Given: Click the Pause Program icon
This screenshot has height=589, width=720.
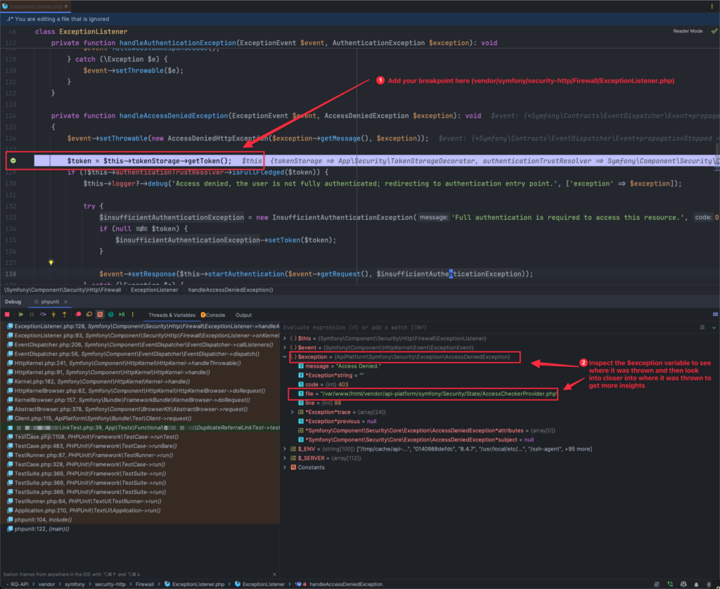Looking at the screenshot, I should click(32, 314).
